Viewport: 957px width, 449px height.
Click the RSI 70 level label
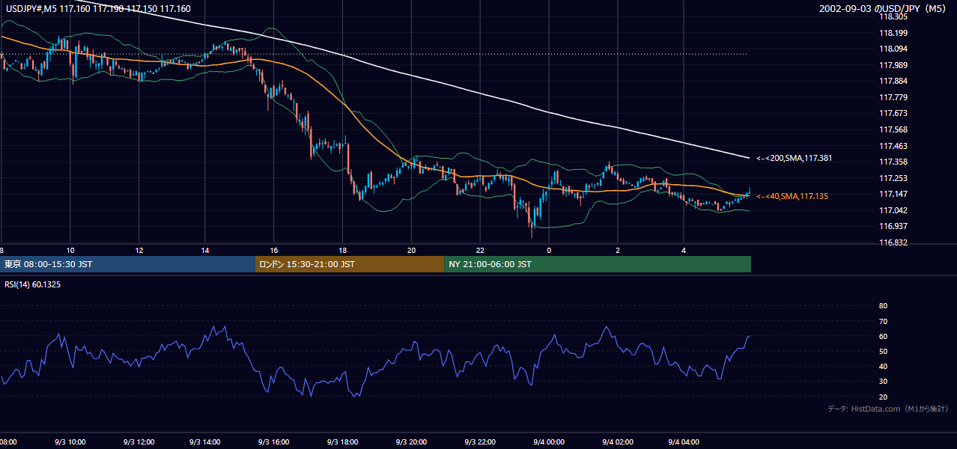pos(884,321)
